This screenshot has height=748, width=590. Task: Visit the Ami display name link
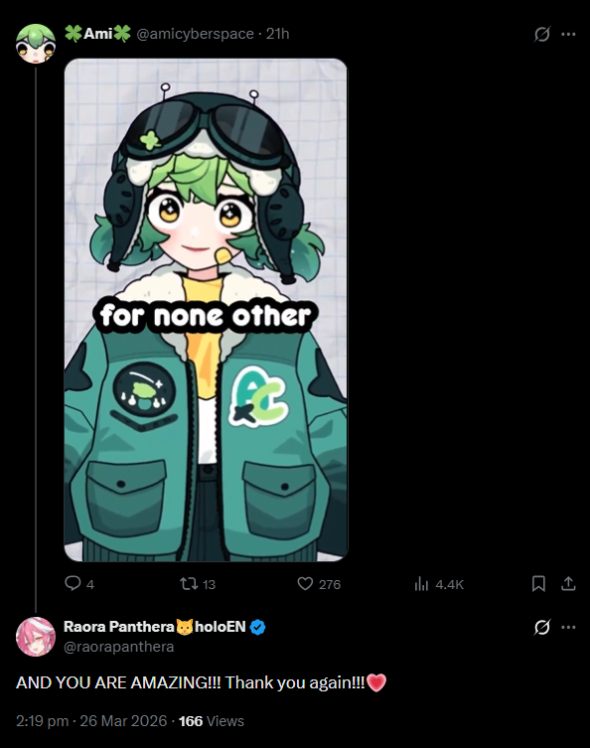pos(97,34)
